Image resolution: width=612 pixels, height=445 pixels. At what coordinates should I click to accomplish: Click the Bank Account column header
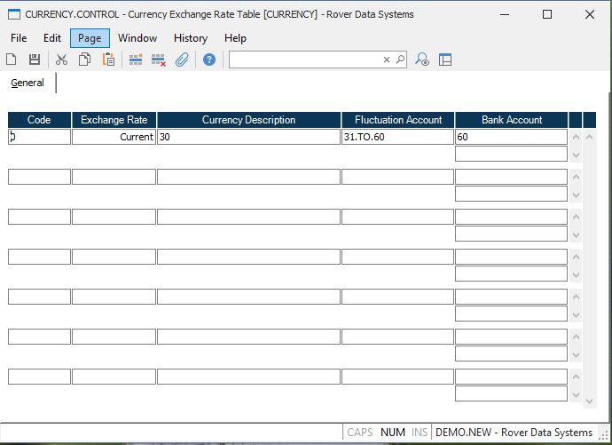coord(511,120)
